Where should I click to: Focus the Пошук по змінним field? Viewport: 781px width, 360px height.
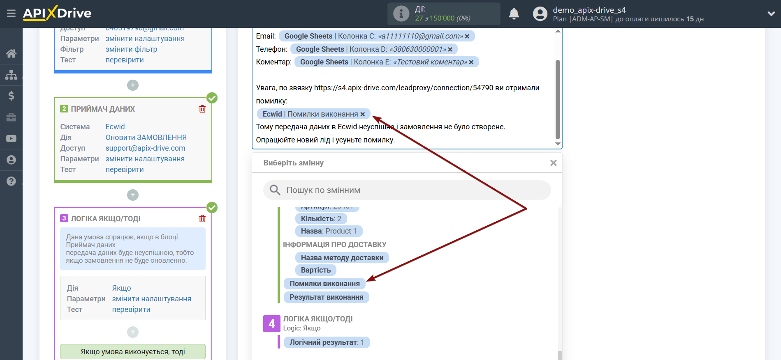[407, 190]
